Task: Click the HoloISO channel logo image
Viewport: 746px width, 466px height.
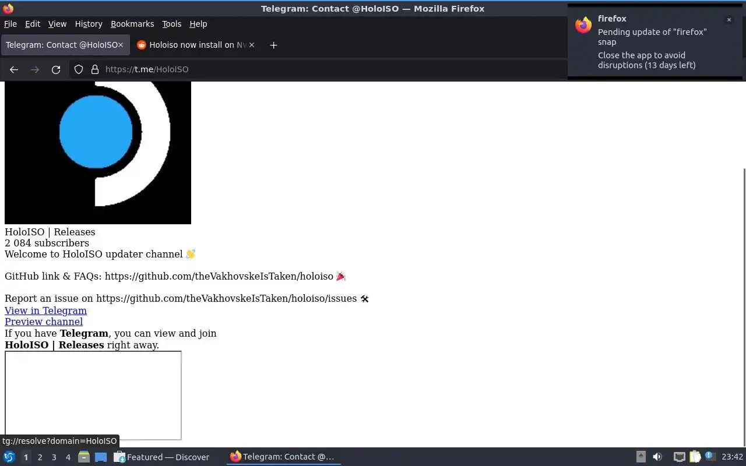Action: click(x=98, y=153)
